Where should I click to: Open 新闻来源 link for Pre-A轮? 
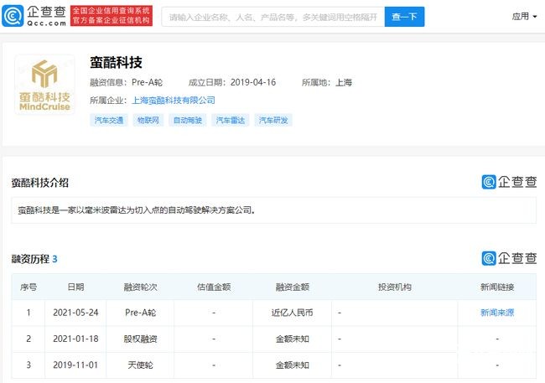pyautogui.click(x=498, y=313)
